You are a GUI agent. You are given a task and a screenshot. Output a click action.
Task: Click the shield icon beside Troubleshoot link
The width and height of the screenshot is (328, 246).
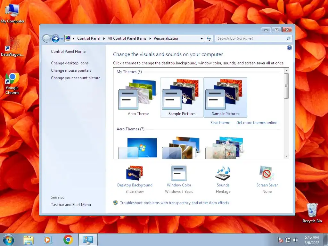point(115,203)
